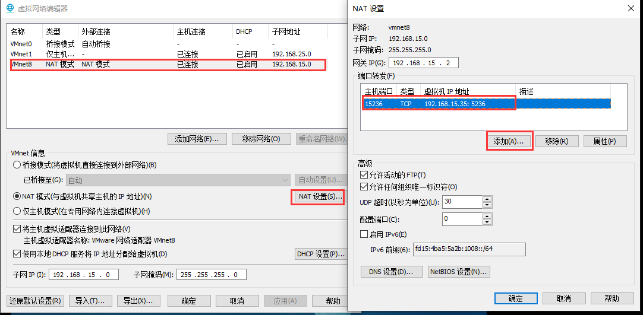Click the 类型 column header in network list
The width and height of the screenshot is (643, 315).
tap(60, 31)
